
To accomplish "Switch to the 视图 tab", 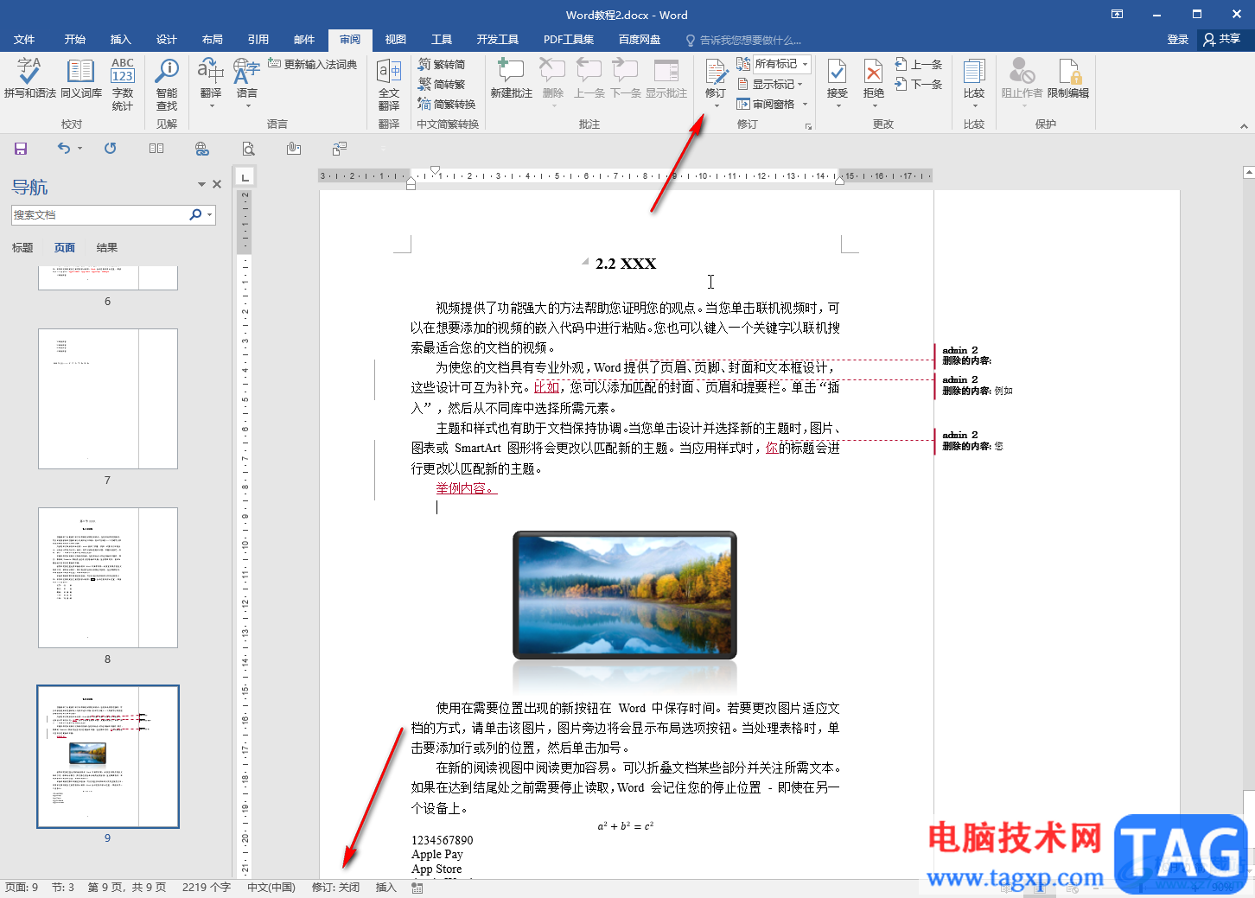I will [x=396, y=40].
